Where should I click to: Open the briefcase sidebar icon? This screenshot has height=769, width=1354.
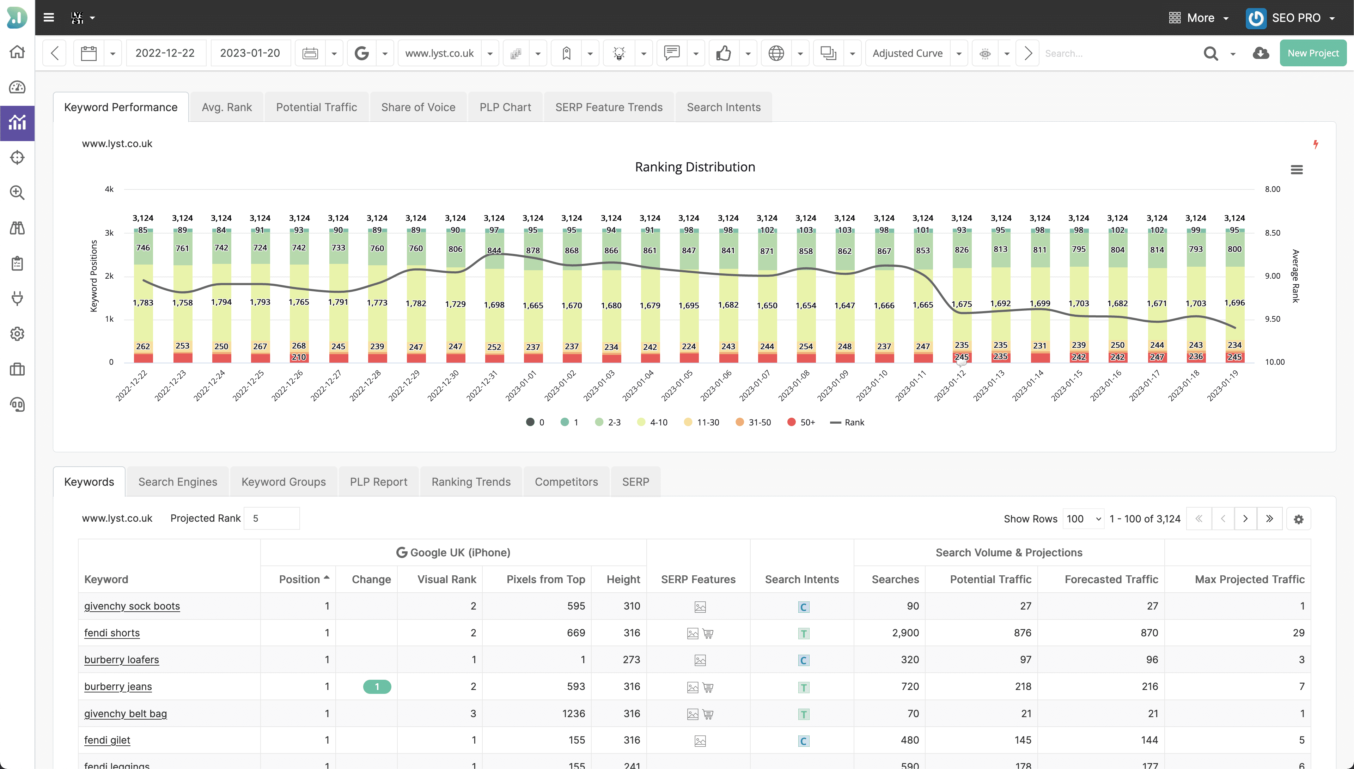tap(17, 369)
